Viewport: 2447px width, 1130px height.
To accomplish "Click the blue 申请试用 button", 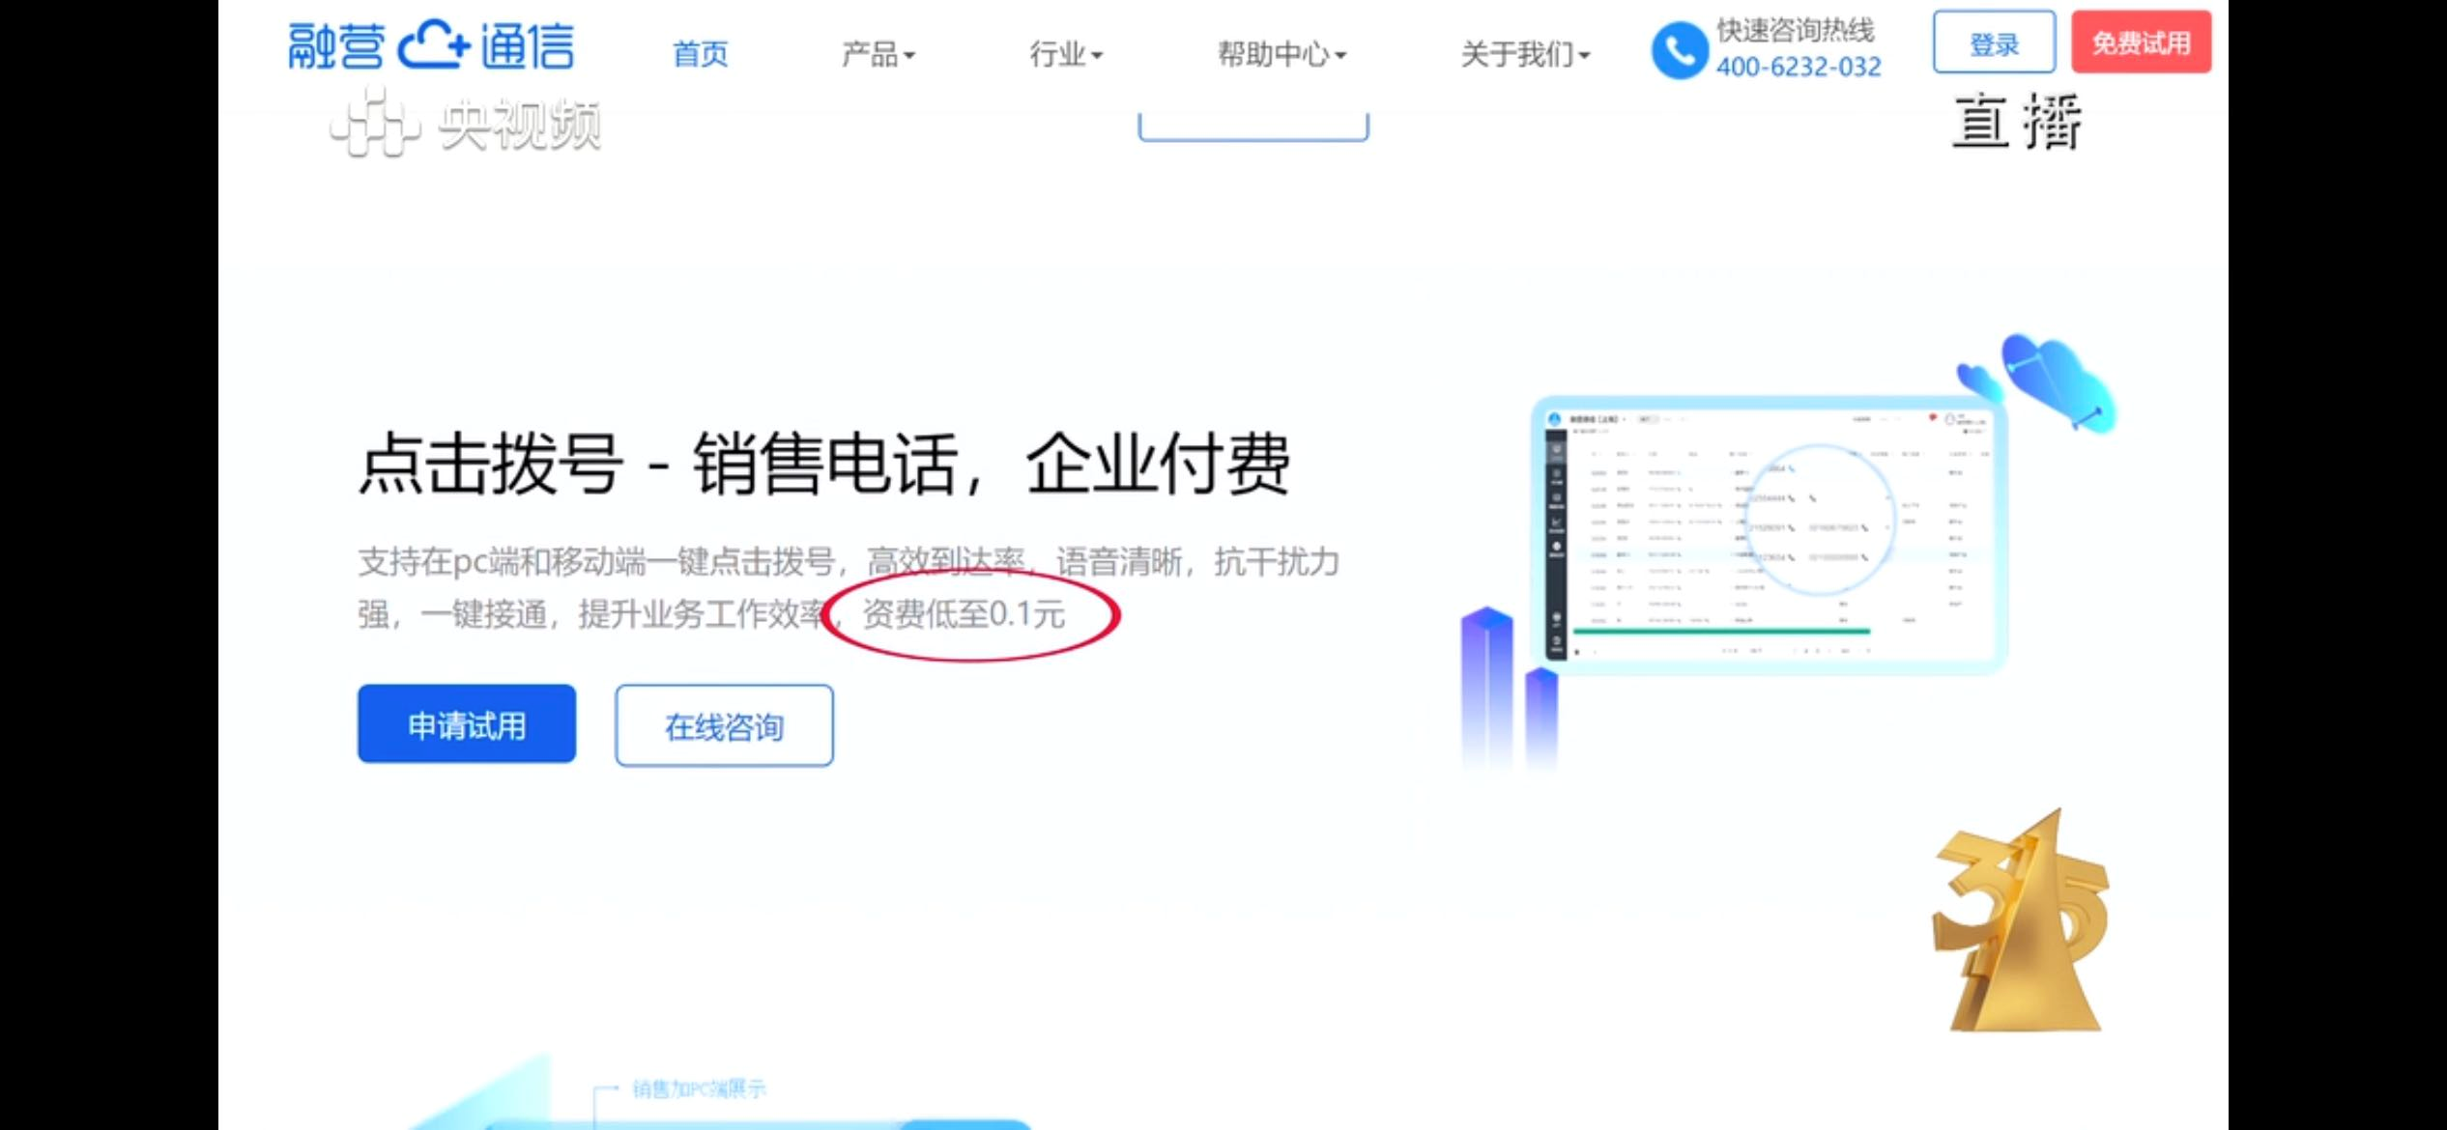I will pyautogui.click(x=467, y=724).
